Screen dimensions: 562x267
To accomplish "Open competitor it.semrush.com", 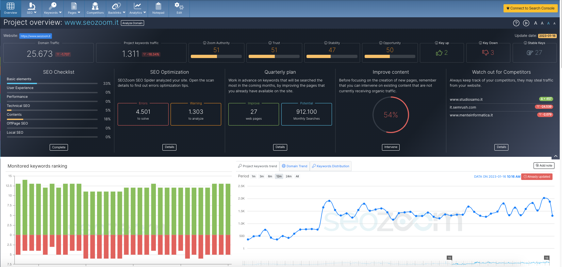I will point(463,107).
